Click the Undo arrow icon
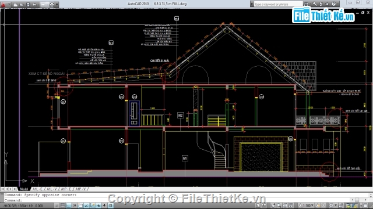This screenshot has height=209, width=373. (x=34, y=5)
